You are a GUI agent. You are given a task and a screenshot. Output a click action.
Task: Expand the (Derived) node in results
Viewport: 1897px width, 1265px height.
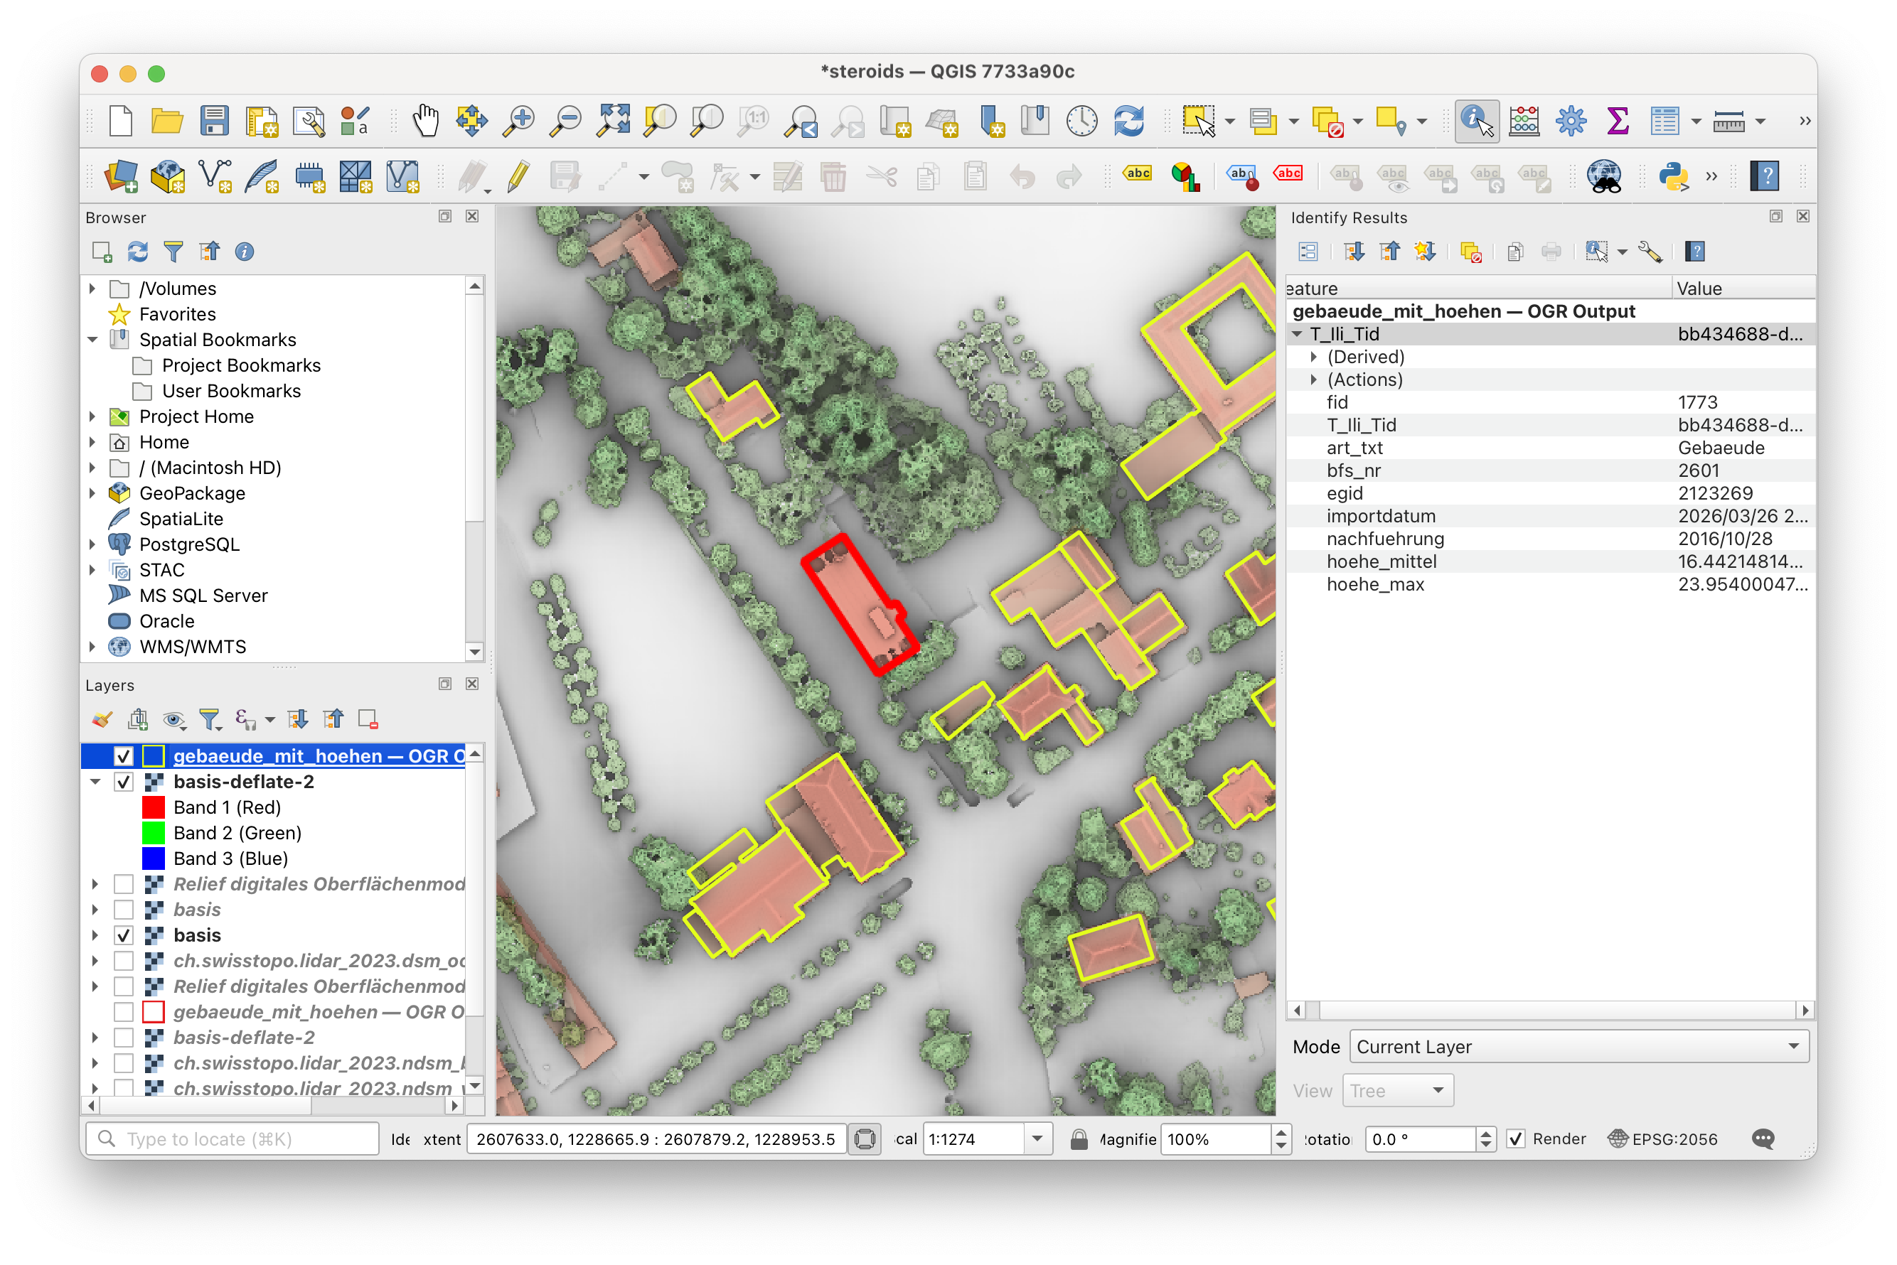(x=1313, y=357)
